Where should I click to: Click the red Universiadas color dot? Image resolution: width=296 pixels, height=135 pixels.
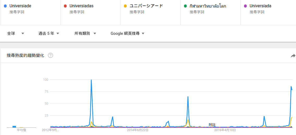pos(65,6)
